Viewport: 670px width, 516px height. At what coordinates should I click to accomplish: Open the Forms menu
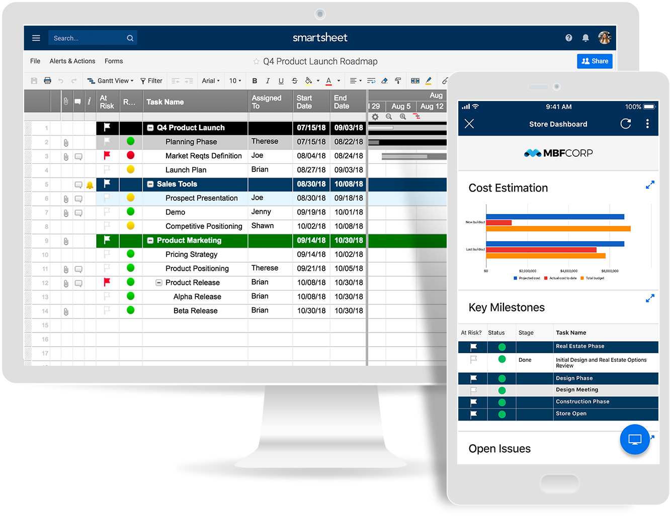pos(114,61)
